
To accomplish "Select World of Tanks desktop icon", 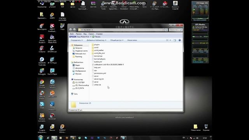I will (103, 5).
